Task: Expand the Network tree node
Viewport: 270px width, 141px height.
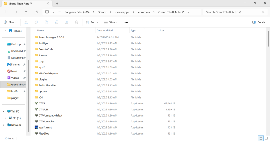Action: 4,125
